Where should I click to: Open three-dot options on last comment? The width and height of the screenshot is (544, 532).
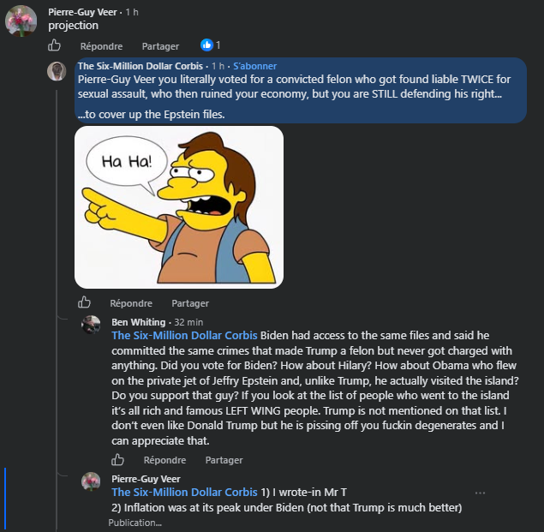click(x=480, y=493)
